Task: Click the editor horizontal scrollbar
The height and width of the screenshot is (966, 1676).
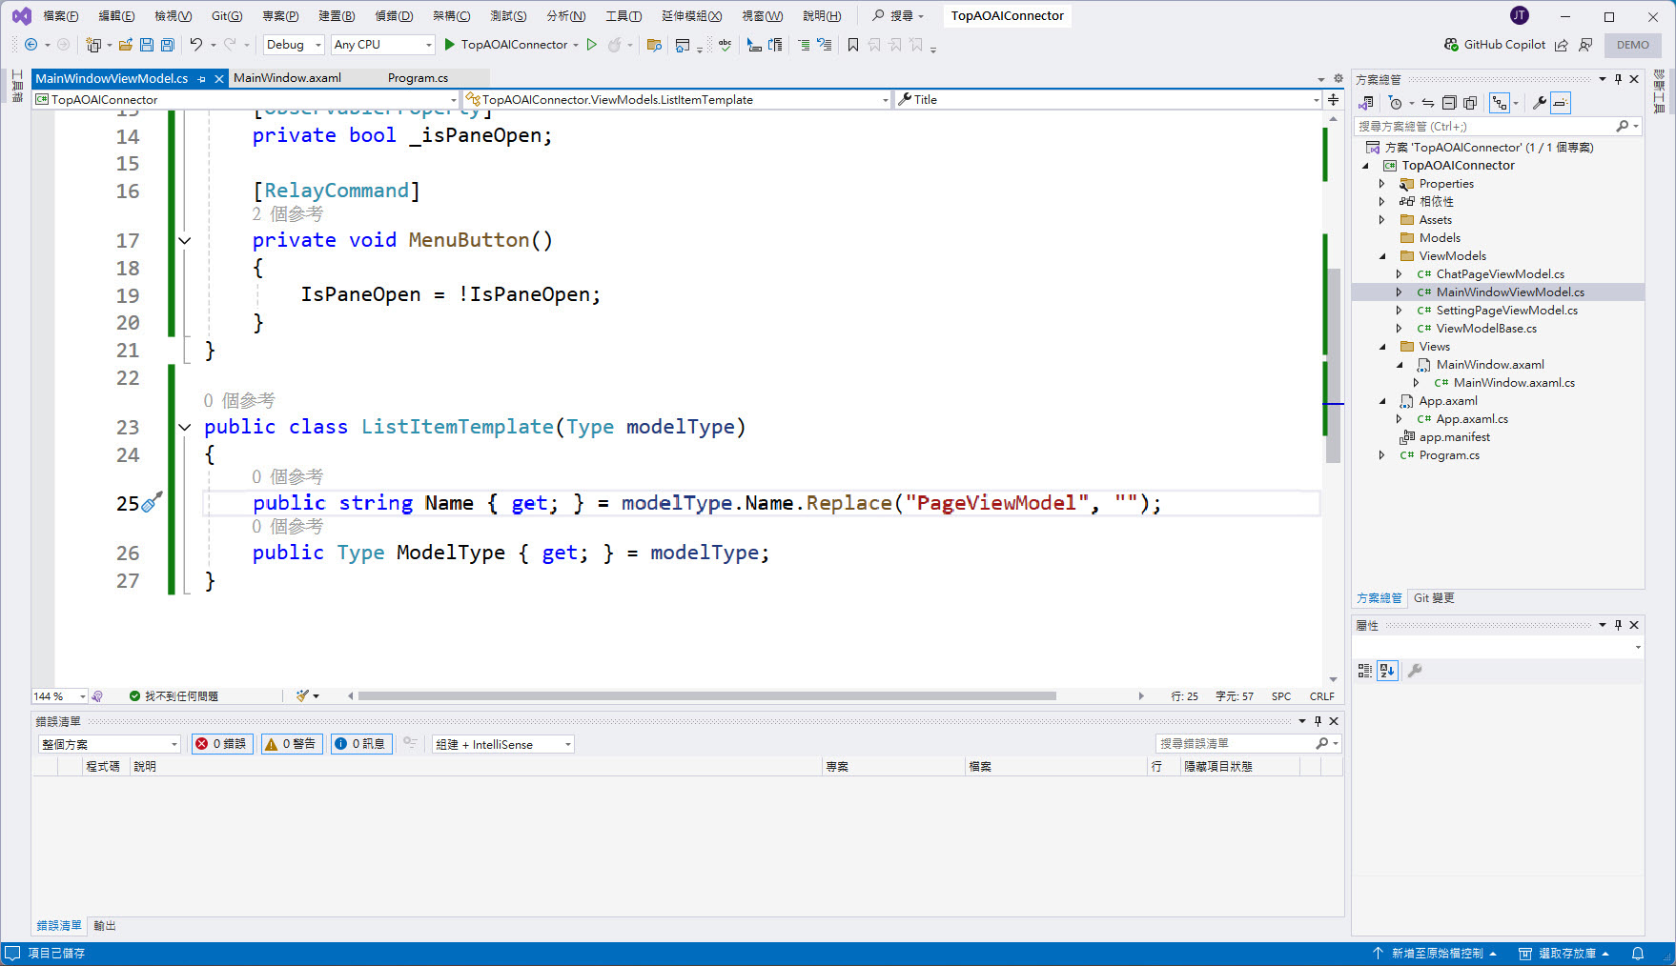Action: tap(706, 696)
